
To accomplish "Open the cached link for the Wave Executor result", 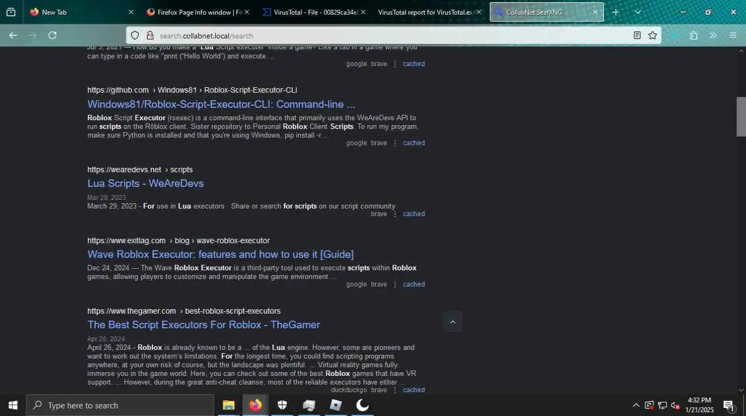I will (x=414, y=284).
